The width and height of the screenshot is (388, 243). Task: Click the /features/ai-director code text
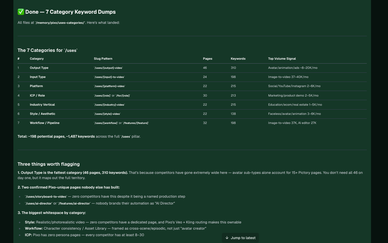pyautogui.click(x=74, y=204)
